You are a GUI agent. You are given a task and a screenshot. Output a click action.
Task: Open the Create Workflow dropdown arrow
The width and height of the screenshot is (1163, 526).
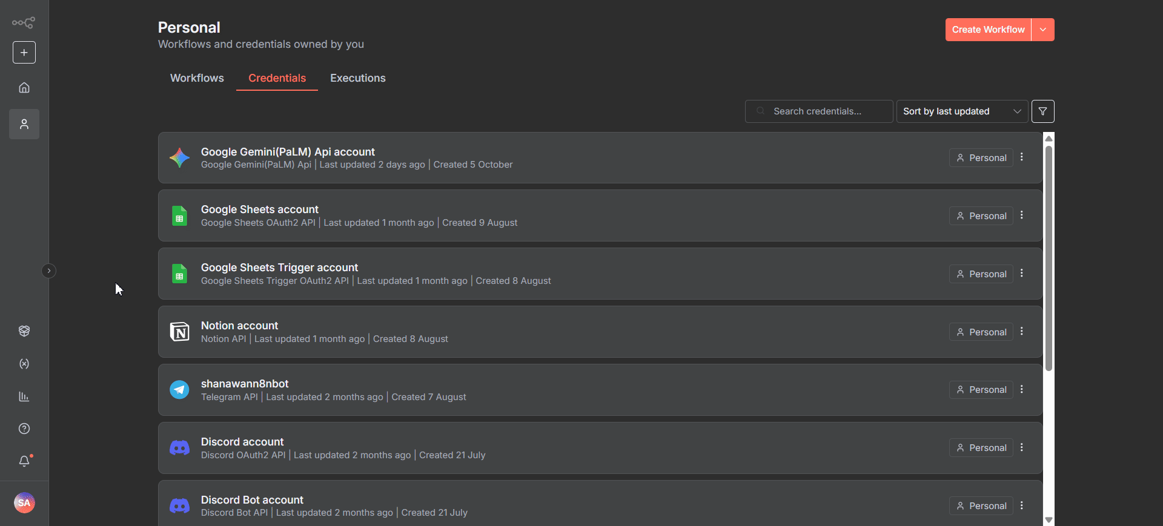point(1043,29)
